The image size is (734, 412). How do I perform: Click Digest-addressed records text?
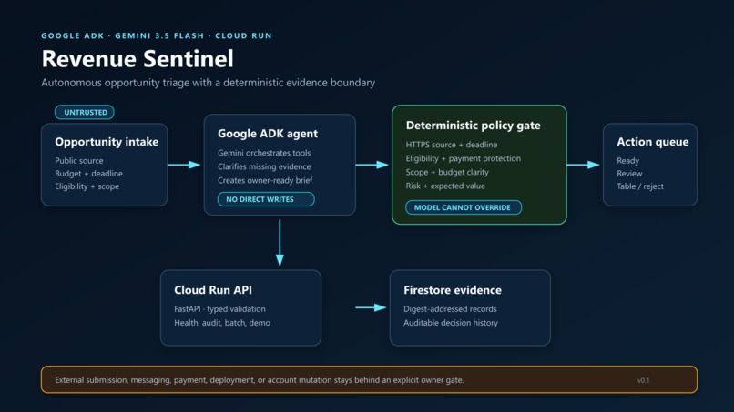coord(450,309)
